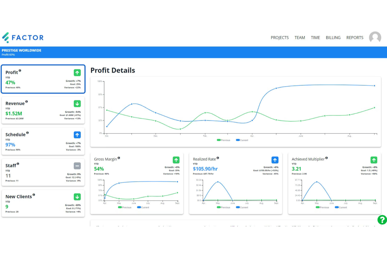
Task: Click the up arrow on Gross Margin panel
Action: point(176,160)
